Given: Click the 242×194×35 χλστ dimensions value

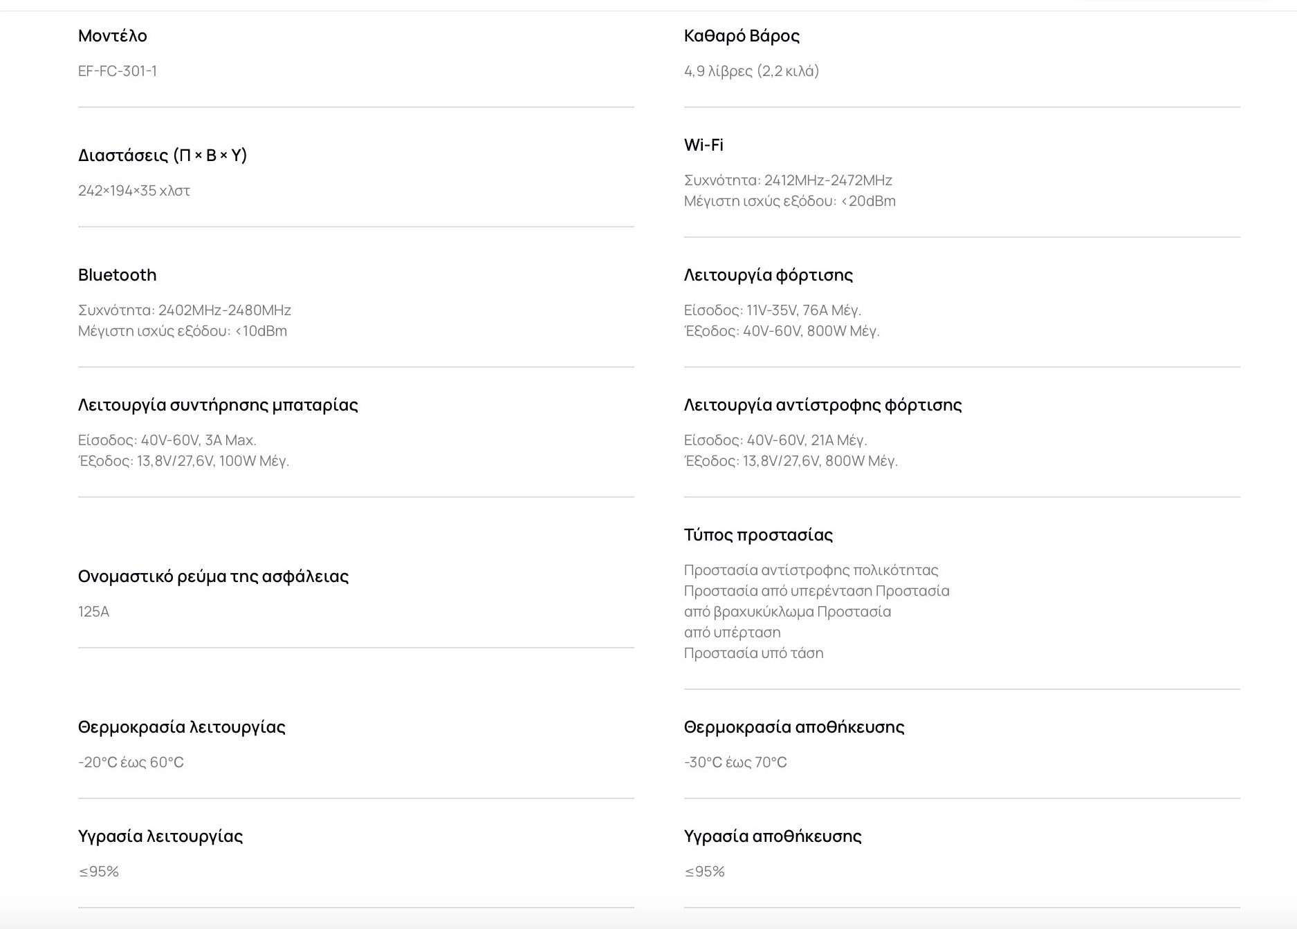Looking at the screenshot, I should click(134, 191).
